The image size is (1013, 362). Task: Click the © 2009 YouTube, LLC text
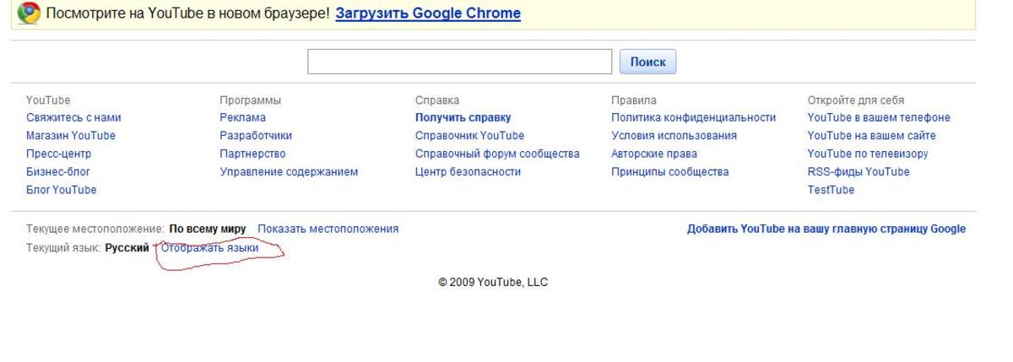point(493,283)
